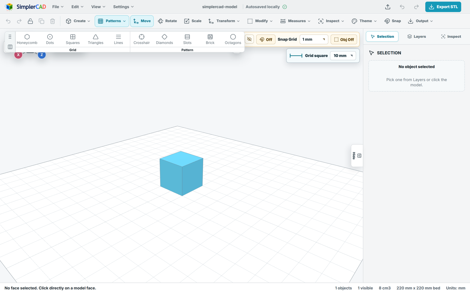Click the 1 objects status text
Image resolution: width=470 pixels, height=293 pixels.
tap(343, 288)
